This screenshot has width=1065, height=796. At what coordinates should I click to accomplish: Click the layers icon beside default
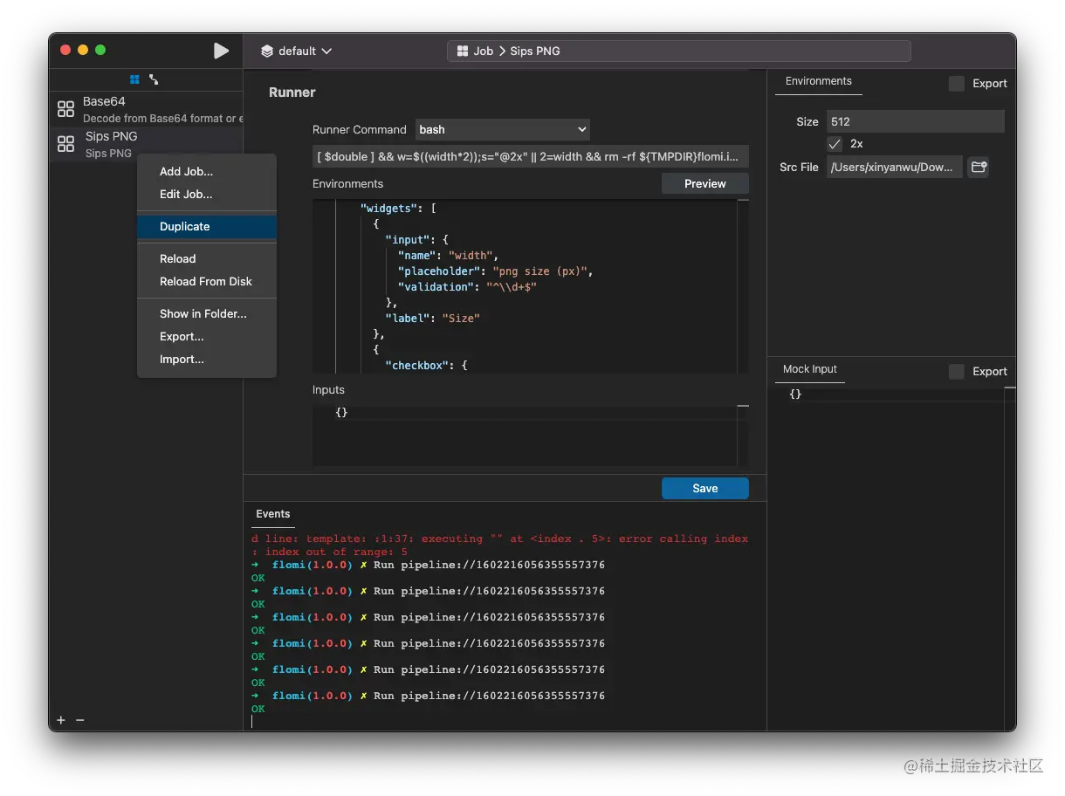pyautogui.click(x=267, y=51)
